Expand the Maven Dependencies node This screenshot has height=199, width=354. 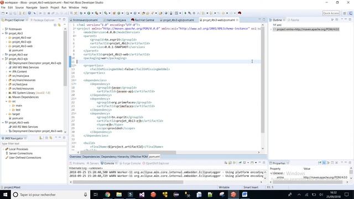6,97
